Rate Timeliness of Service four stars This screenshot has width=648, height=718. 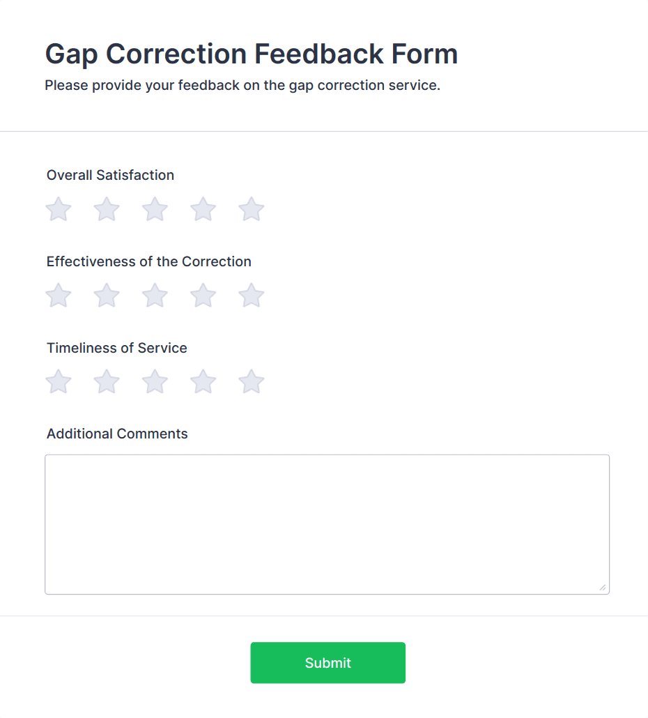point(203,381)
